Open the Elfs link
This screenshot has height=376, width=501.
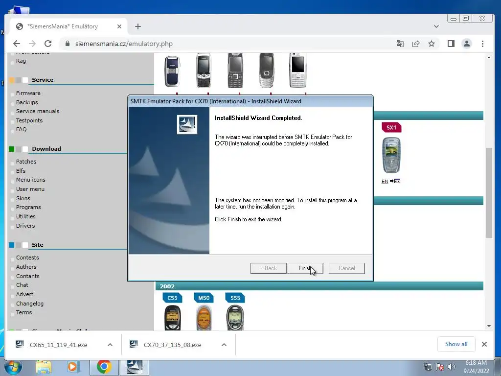21,171
